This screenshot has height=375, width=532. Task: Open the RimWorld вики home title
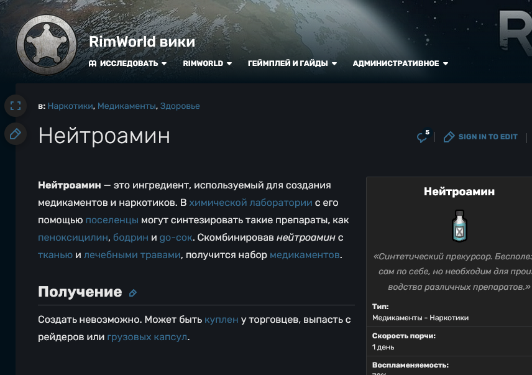(142, 42)
